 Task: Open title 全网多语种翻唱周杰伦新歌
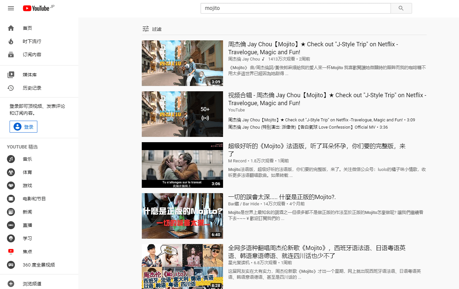click(x=317, y=252)
